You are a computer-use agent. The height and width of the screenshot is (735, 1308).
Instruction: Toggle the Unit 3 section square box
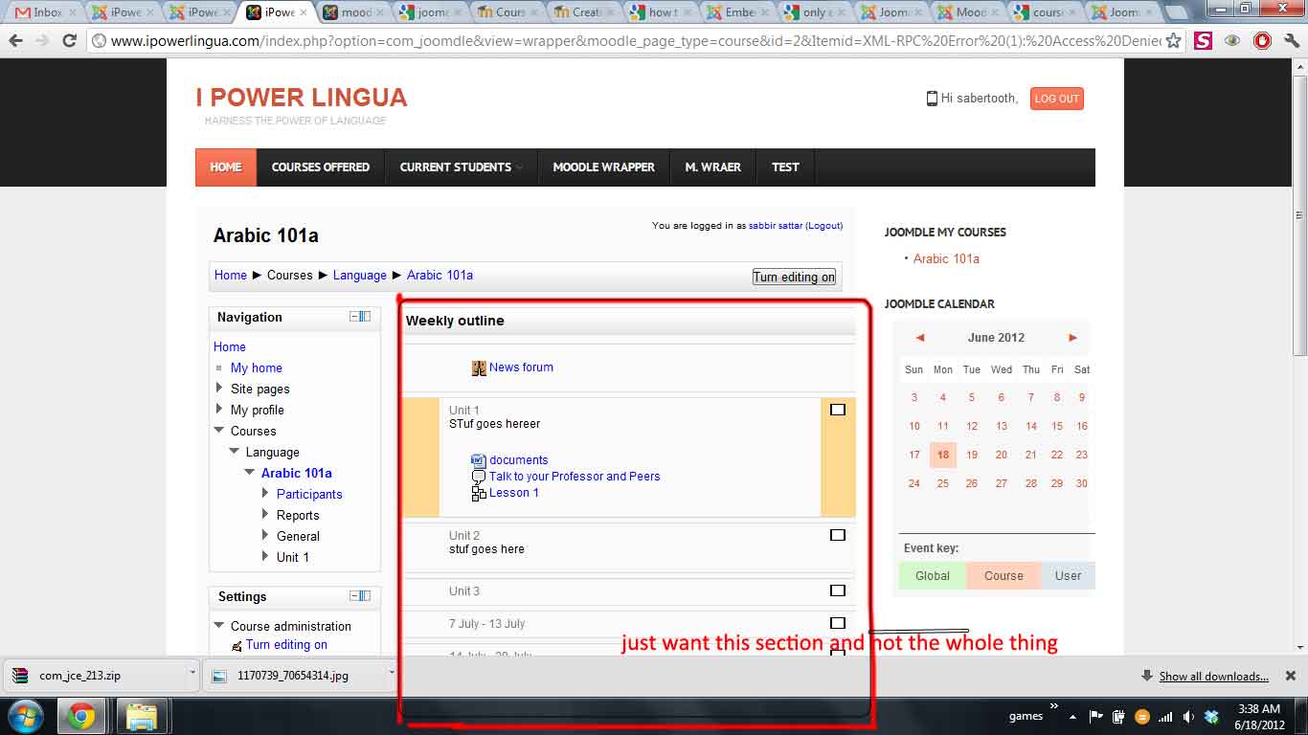pos(838,590)
